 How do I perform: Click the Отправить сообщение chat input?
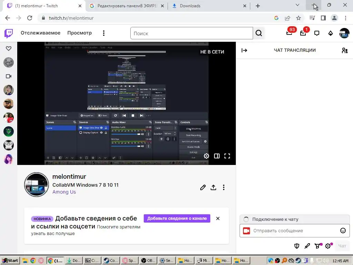pos(295,230)
